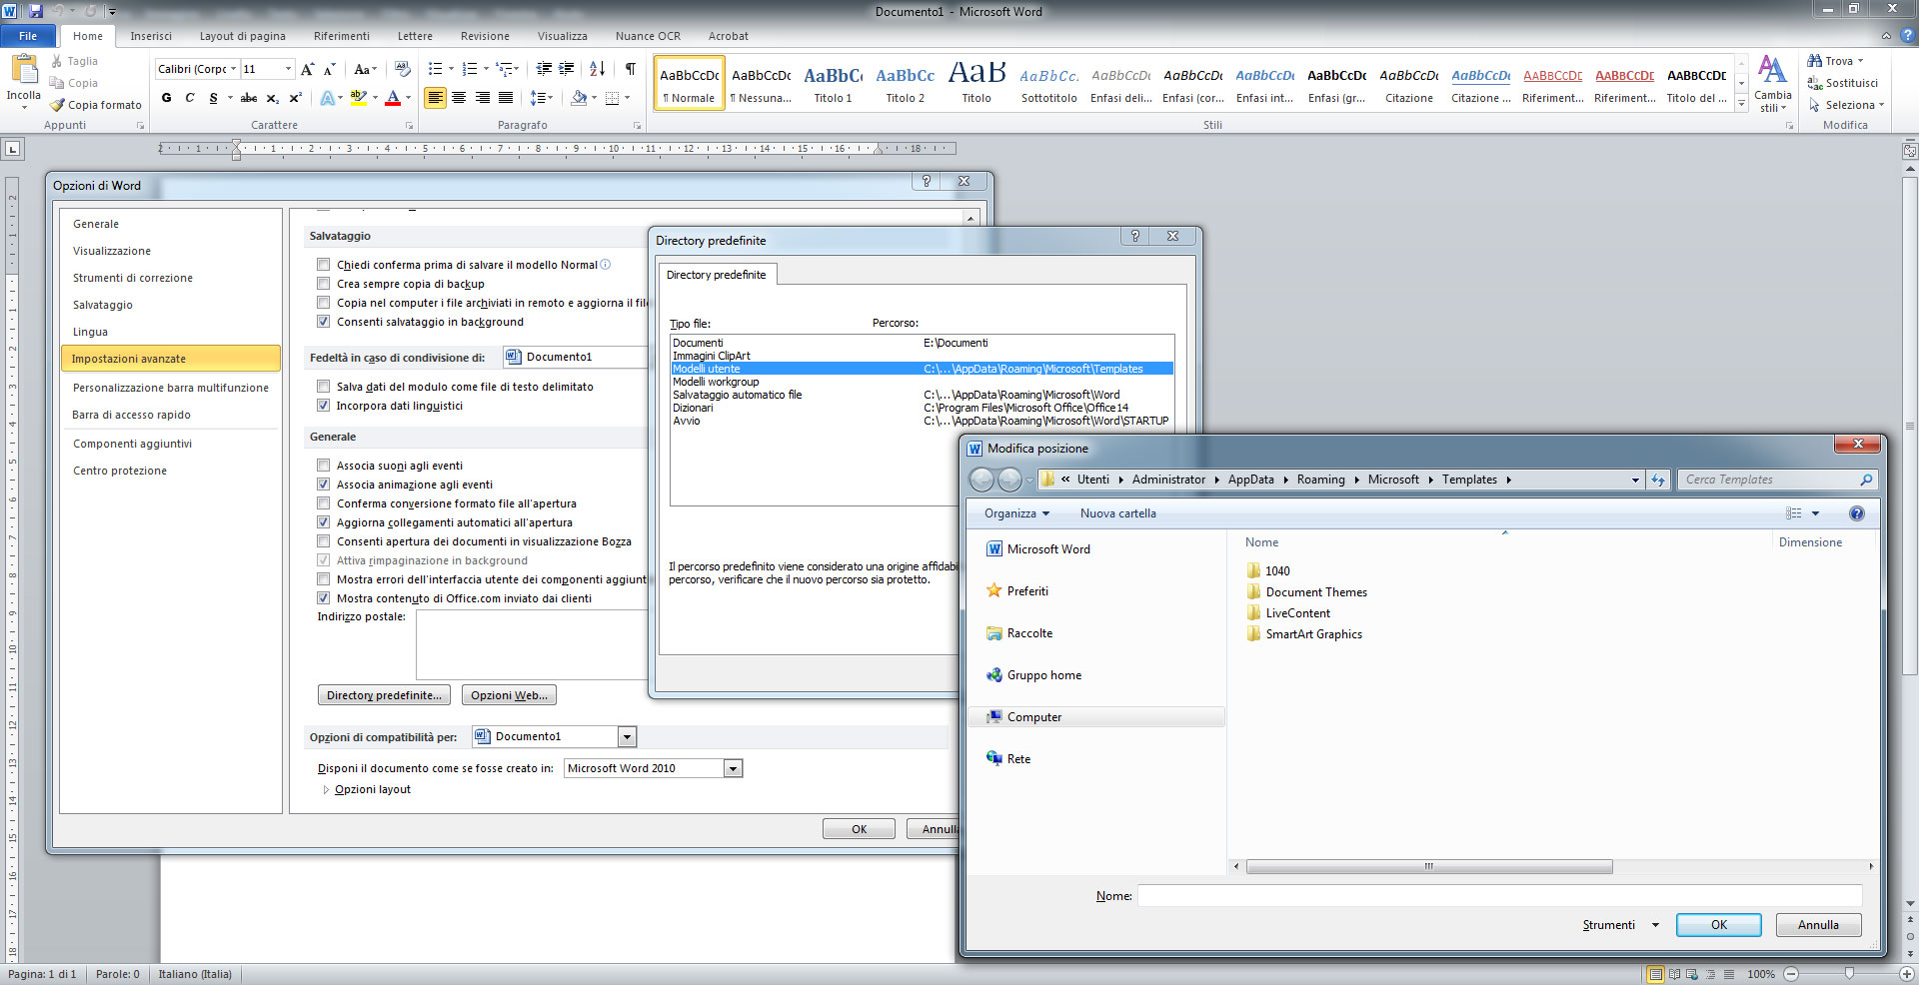Click OK in Opzioni di Word dialog
1919x985 pixels.
pyautogui.click(x=859, y=829)
